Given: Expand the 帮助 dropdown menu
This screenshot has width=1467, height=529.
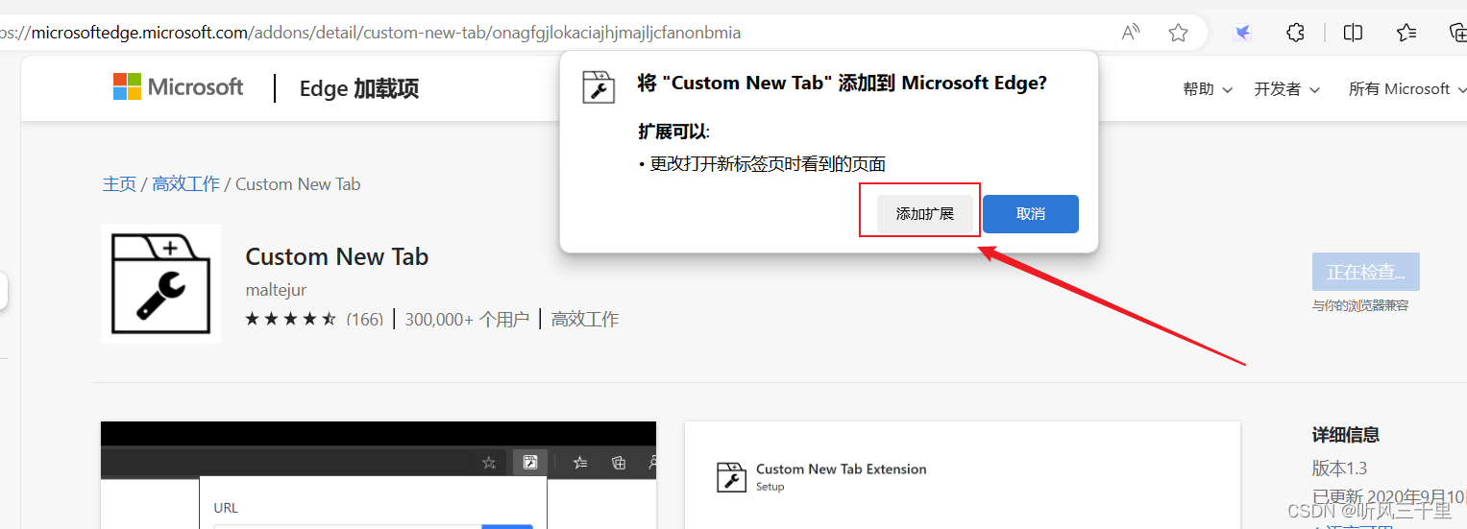Looking at the screenshot, I should coord(1207,89).
